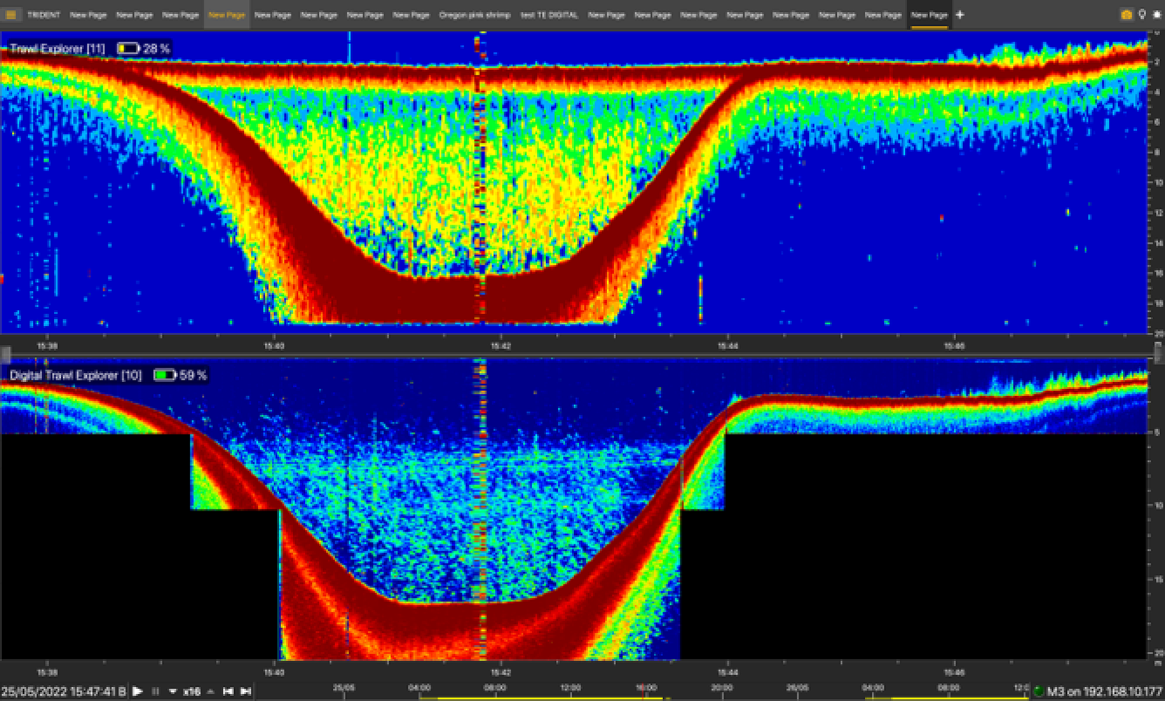Switch to the TRIDENT tab
The width and height of the screenshot is (1165, 701).
[x=44, y=15]
